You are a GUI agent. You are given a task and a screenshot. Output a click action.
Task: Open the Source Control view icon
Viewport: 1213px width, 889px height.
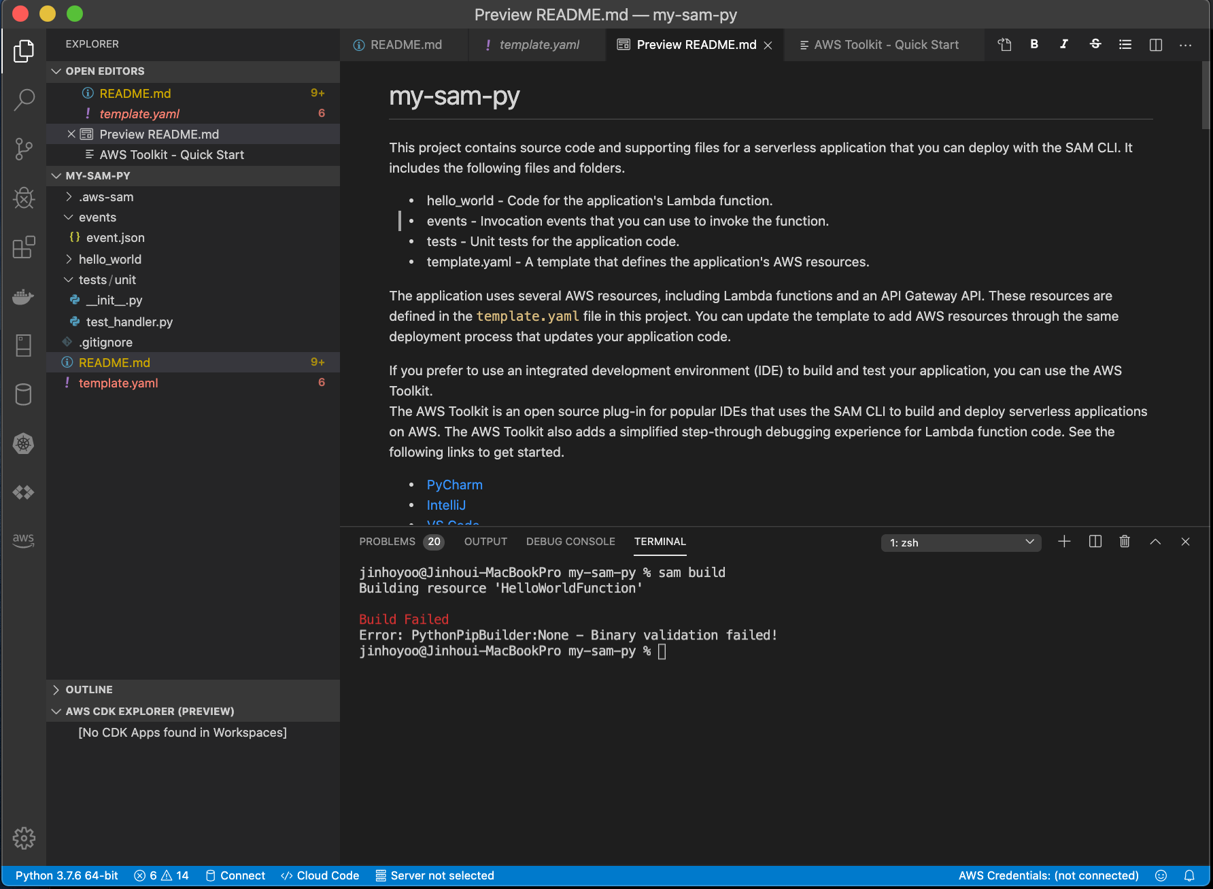24,149
